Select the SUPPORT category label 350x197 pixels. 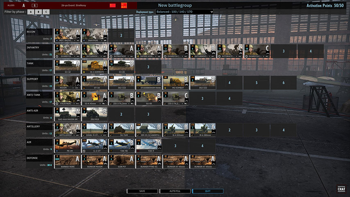point(32,79)
